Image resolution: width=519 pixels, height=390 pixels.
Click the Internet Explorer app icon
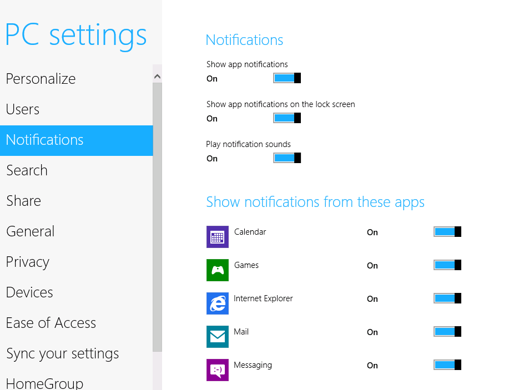(x=218, y=303)
